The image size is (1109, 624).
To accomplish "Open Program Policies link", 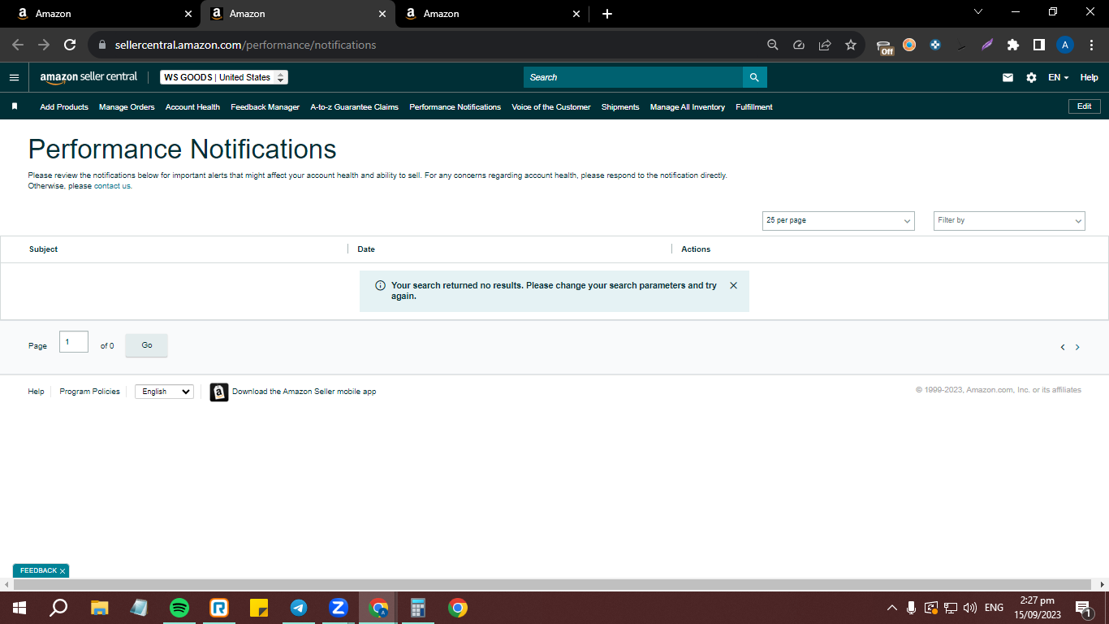I will [x=89, y=392].
